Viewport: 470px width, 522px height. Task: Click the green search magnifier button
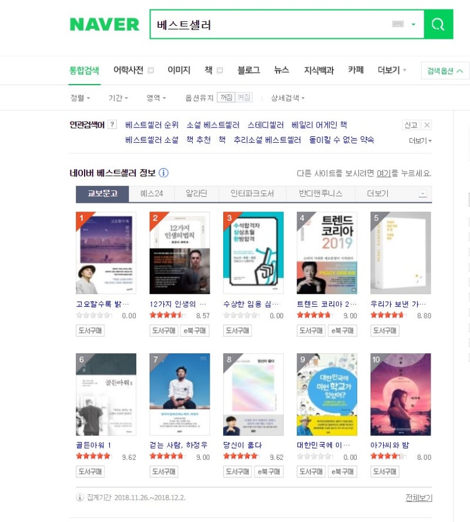(x=438, y=24)
